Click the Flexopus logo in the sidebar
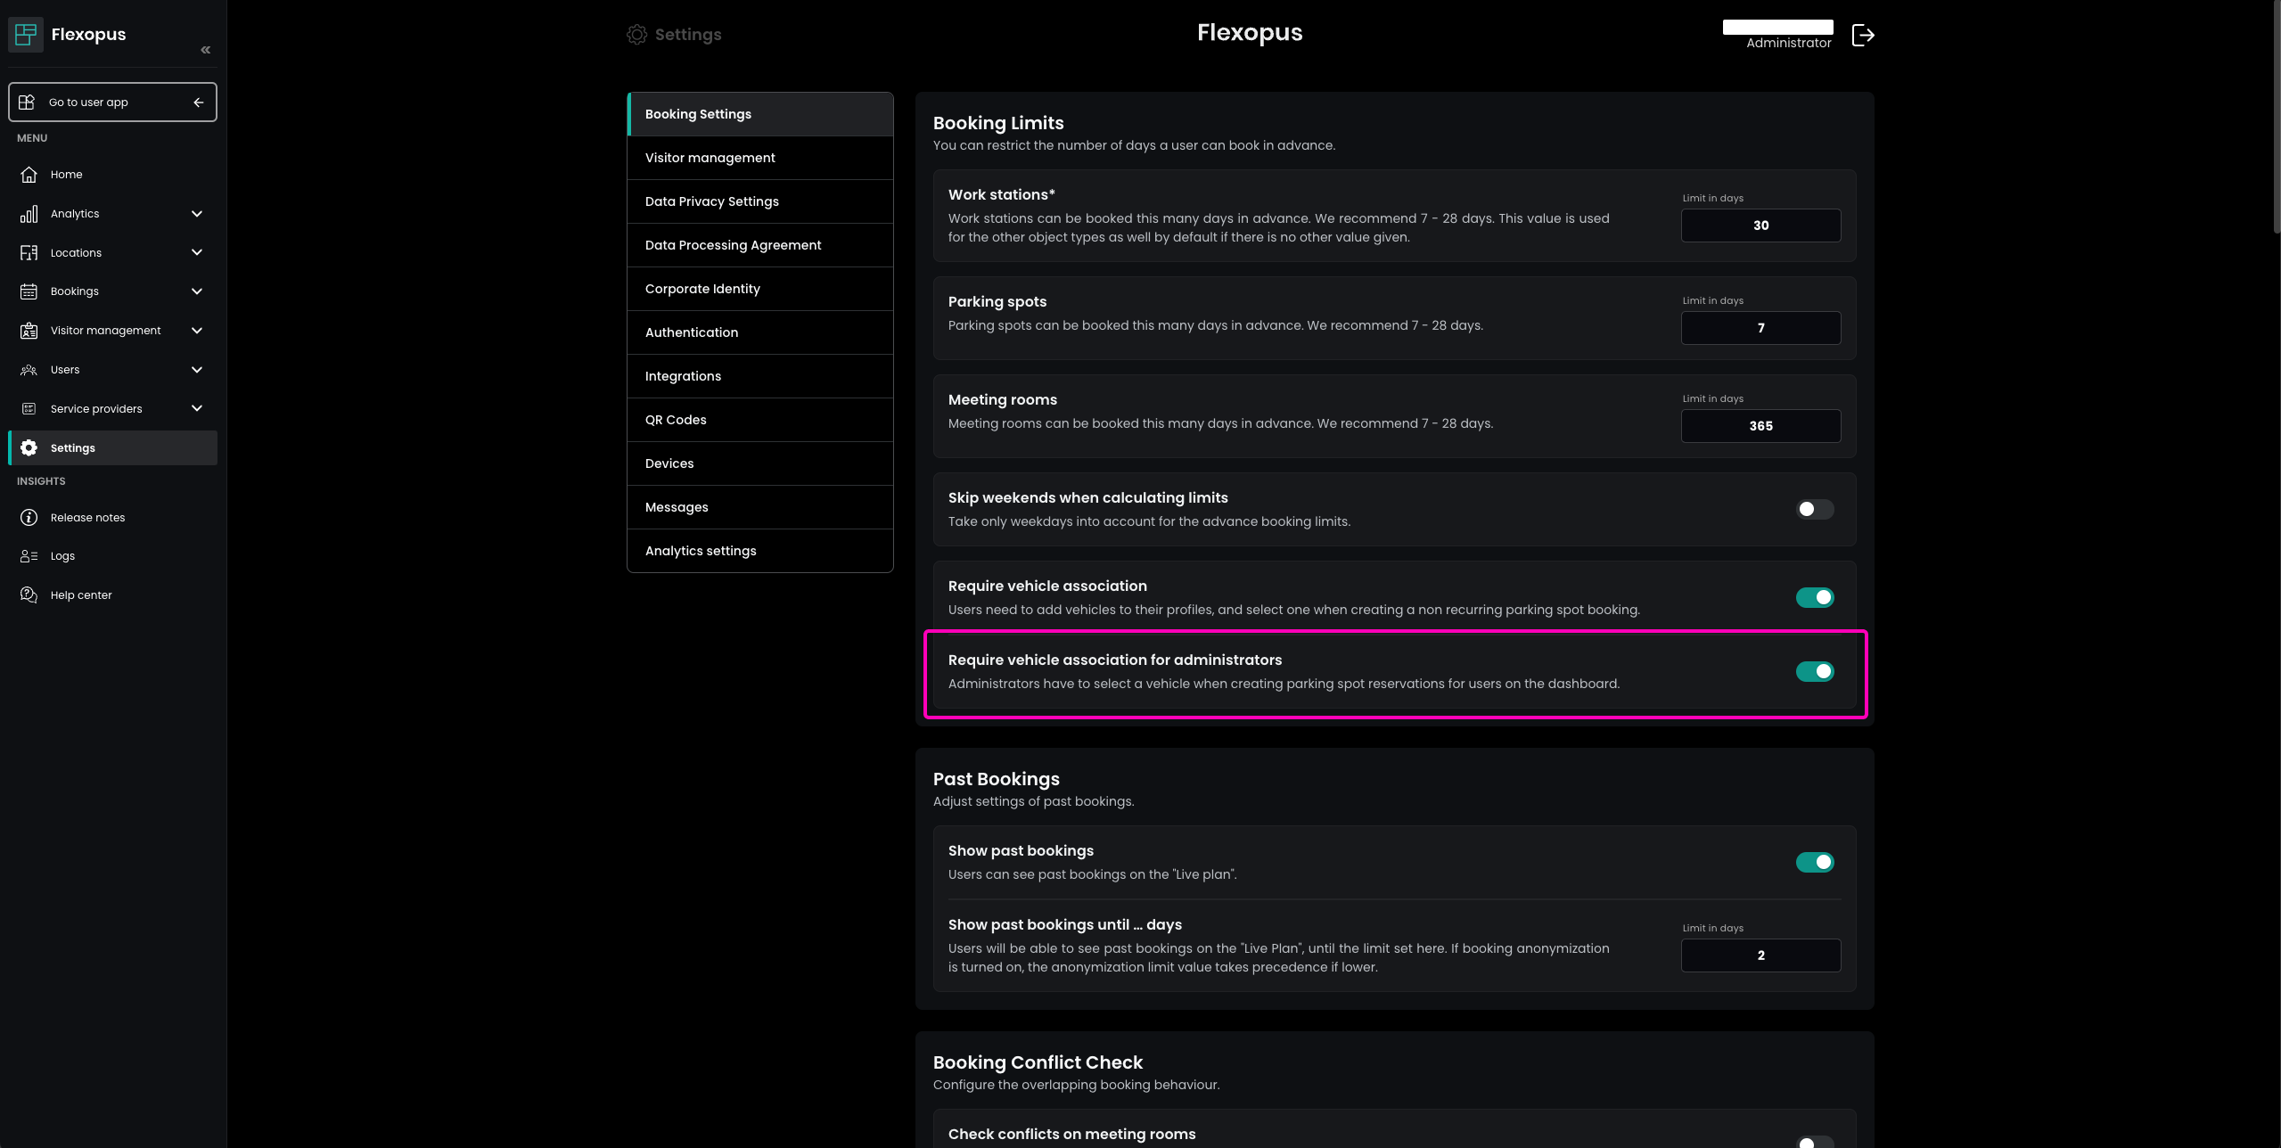The width and height of the screenshot is (2281, 1148). (26, 35)
